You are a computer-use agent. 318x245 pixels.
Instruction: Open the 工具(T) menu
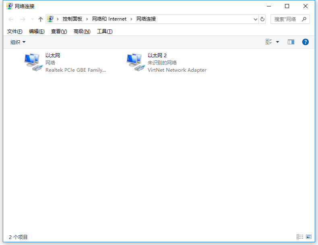(105, 31)
